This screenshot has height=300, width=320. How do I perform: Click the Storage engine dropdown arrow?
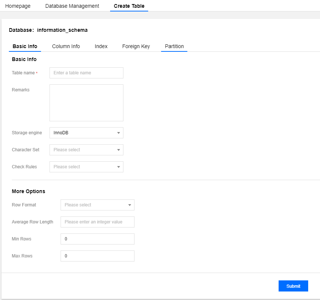tap(118, 133)
